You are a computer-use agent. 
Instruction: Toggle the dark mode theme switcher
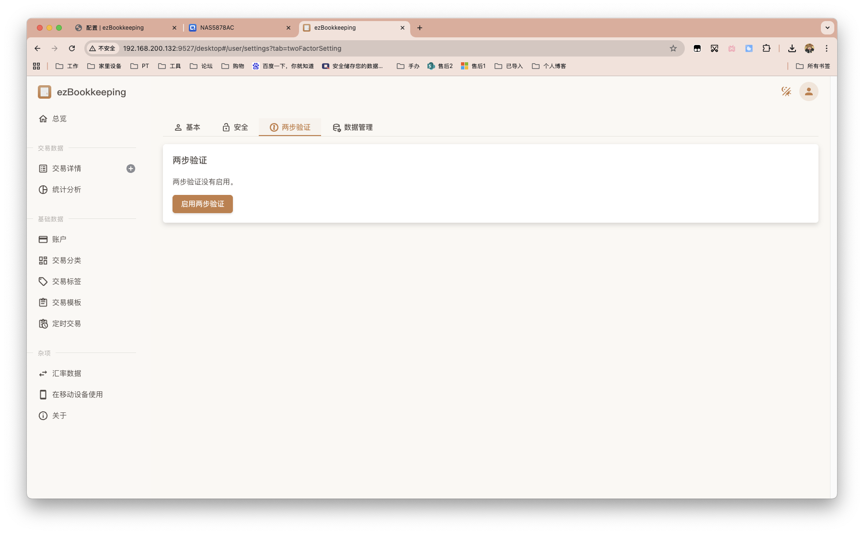coord(786,91)
